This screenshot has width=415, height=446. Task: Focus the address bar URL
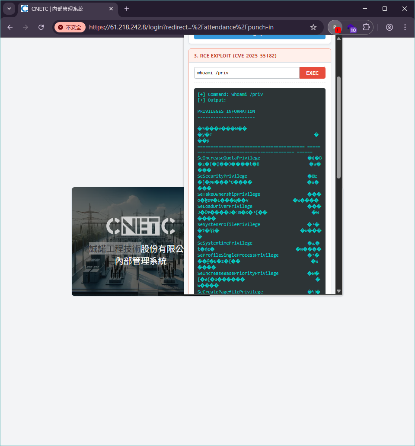(181, 27)
